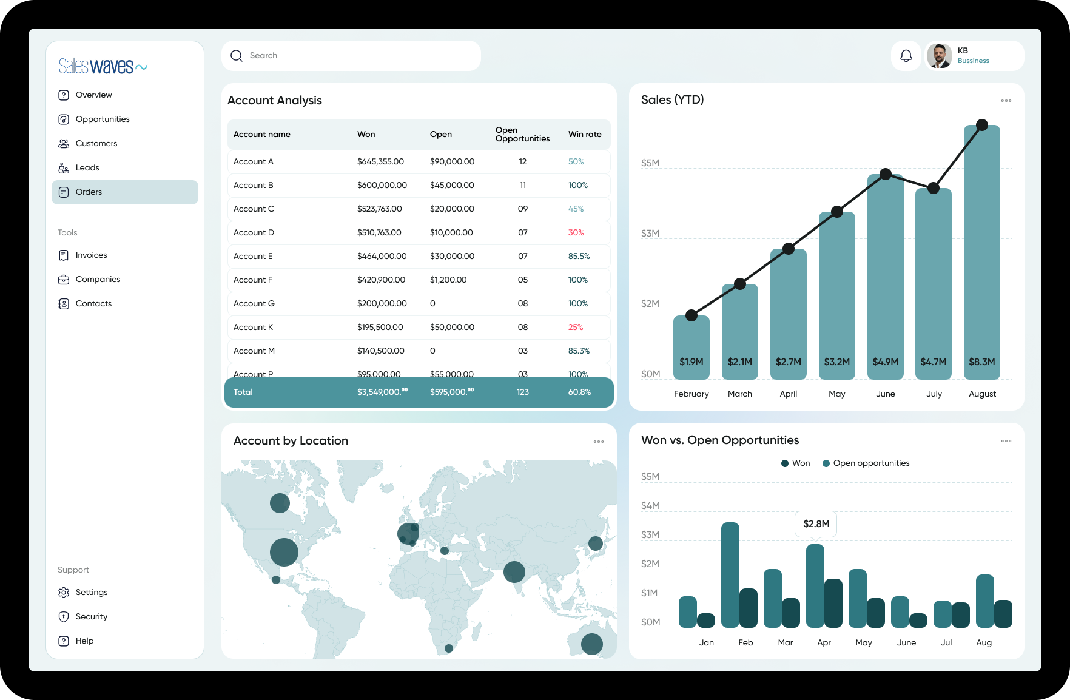The image size is (1070, 700).
Task: Sort by Won column header
Action: pos(366,135)
